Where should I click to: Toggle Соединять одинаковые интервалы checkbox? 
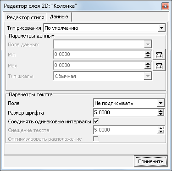pos(96,121)
